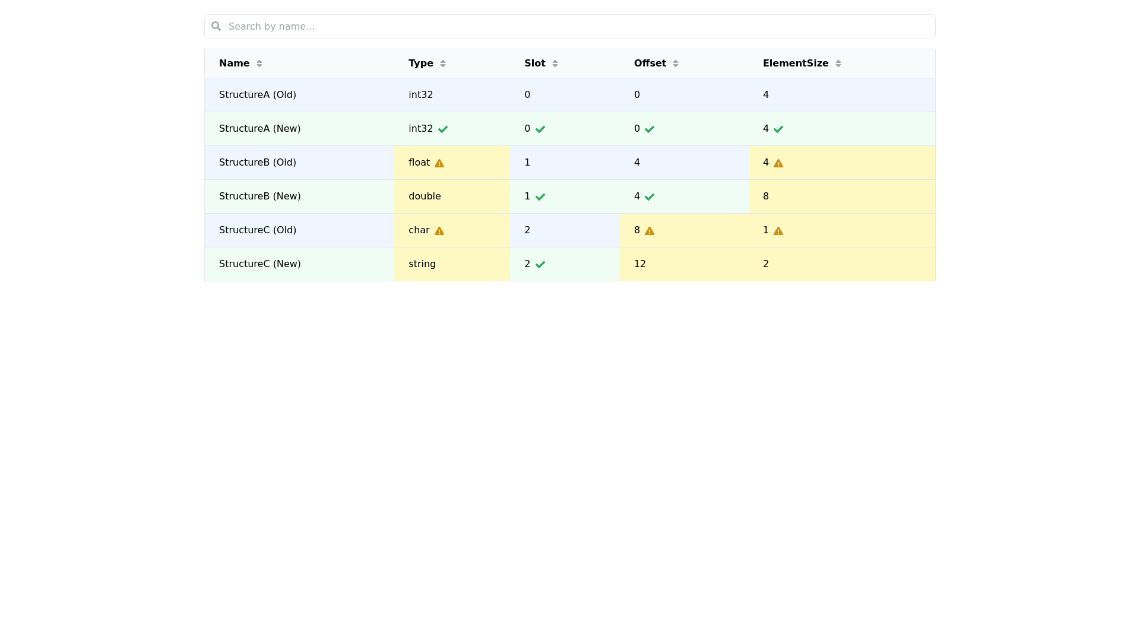The width and height of the screenshot is (1140, 641).
Task: Click warning icon next to float type
Action: pos(439,163)
